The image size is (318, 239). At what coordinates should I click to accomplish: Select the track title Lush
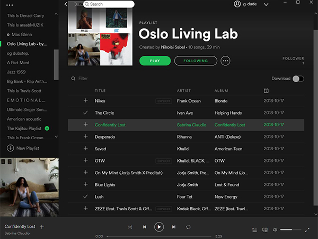(x=99, y=197)
